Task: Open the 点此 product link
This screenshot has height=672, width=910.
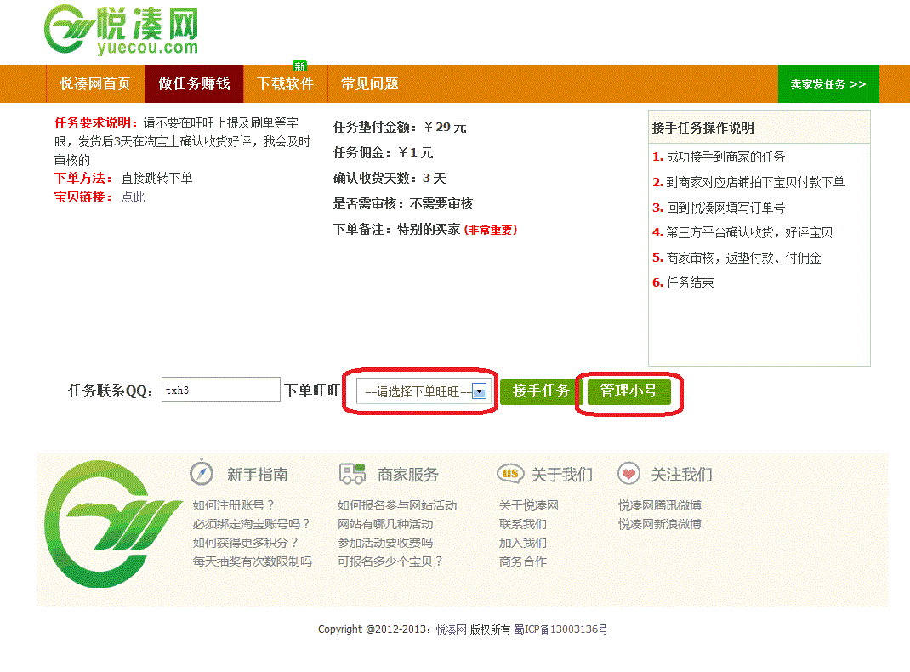Action: (133, 197)
